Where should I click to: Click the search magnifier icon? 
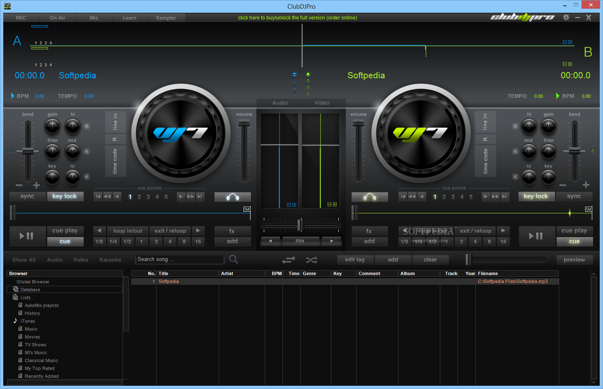(x=234, y=259)
